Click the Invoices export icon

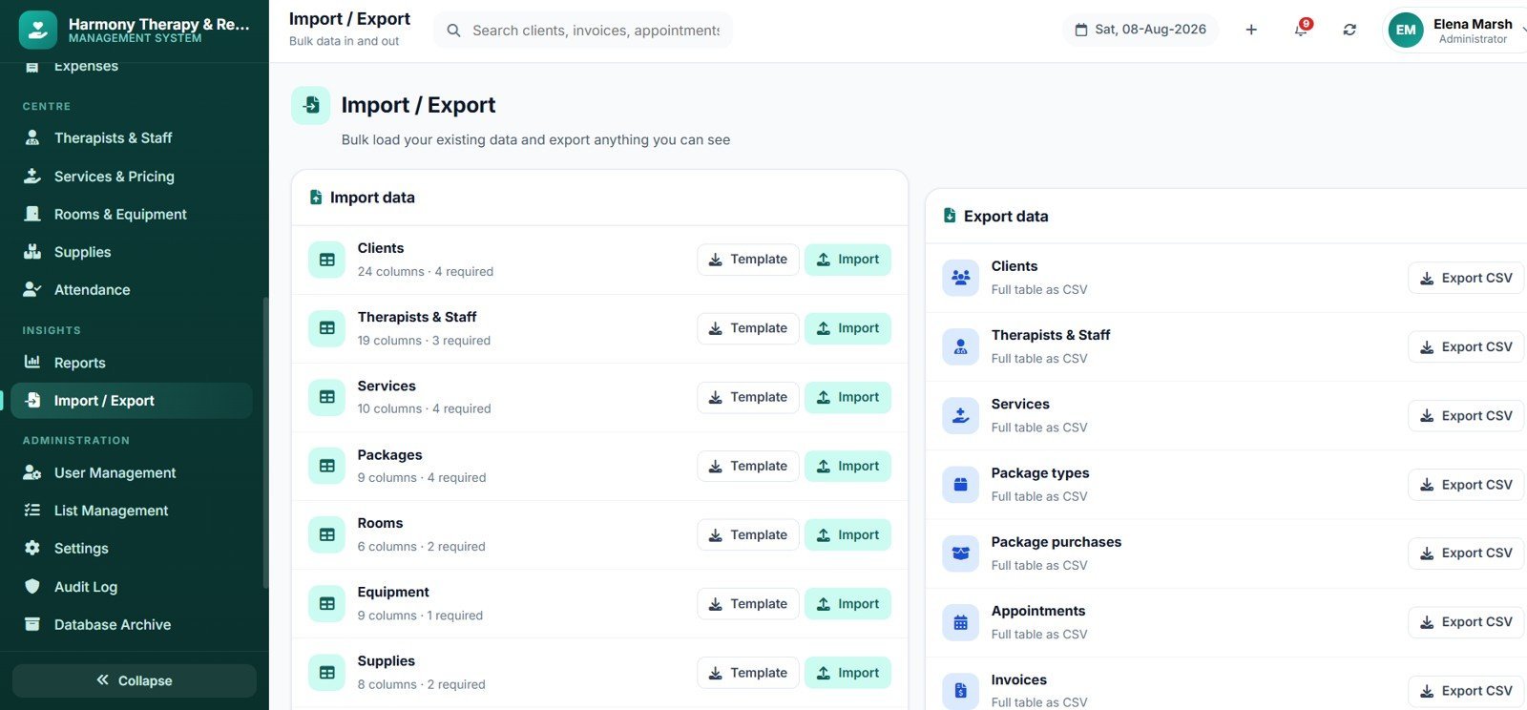click(960, 691)
